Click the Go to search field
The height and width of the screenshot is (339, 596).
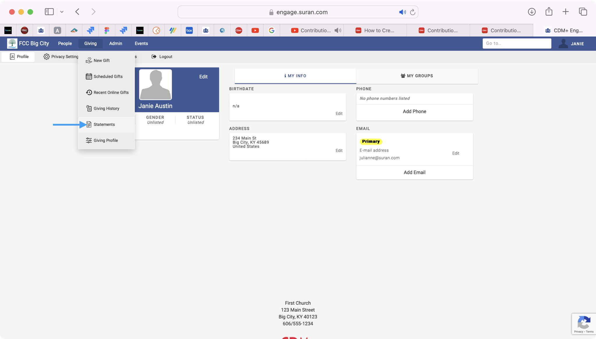[517, 44]
